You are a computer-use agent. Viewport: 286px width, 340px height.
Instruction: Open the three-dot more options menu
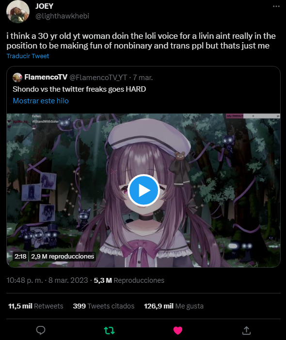tap(276, 6)
